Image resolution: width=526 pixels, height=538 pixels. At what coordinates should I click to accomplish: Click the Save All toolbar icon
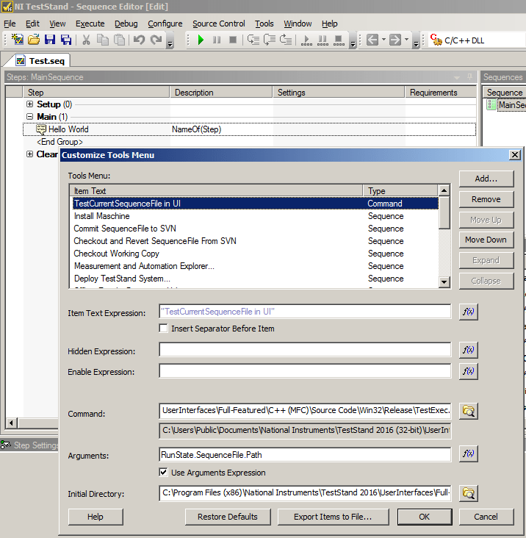point(66,40)
